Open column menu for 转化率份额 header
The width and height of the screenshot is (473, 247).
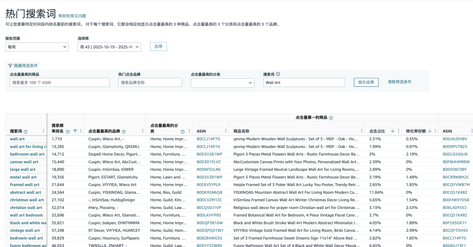click(x=435, y=131)
